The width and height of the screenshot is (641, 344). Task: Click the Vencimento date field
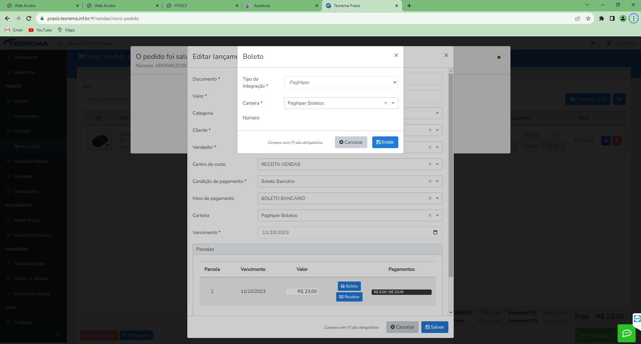350,232
